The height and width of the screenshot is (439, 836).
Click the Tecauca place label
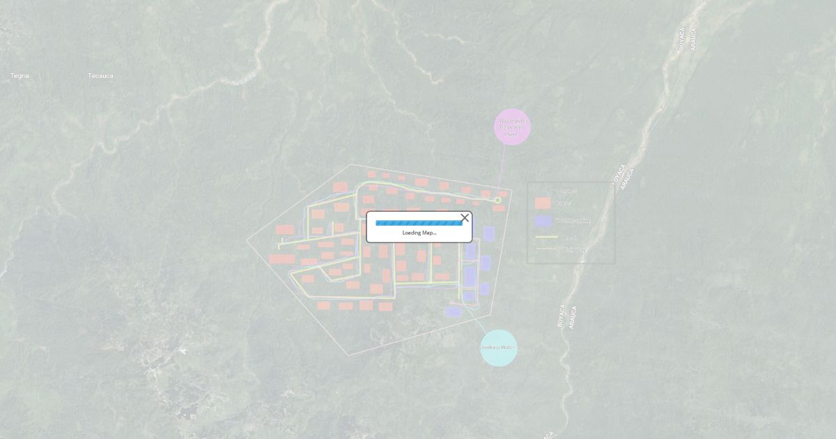pyautogui.click(x=100, y=75)
